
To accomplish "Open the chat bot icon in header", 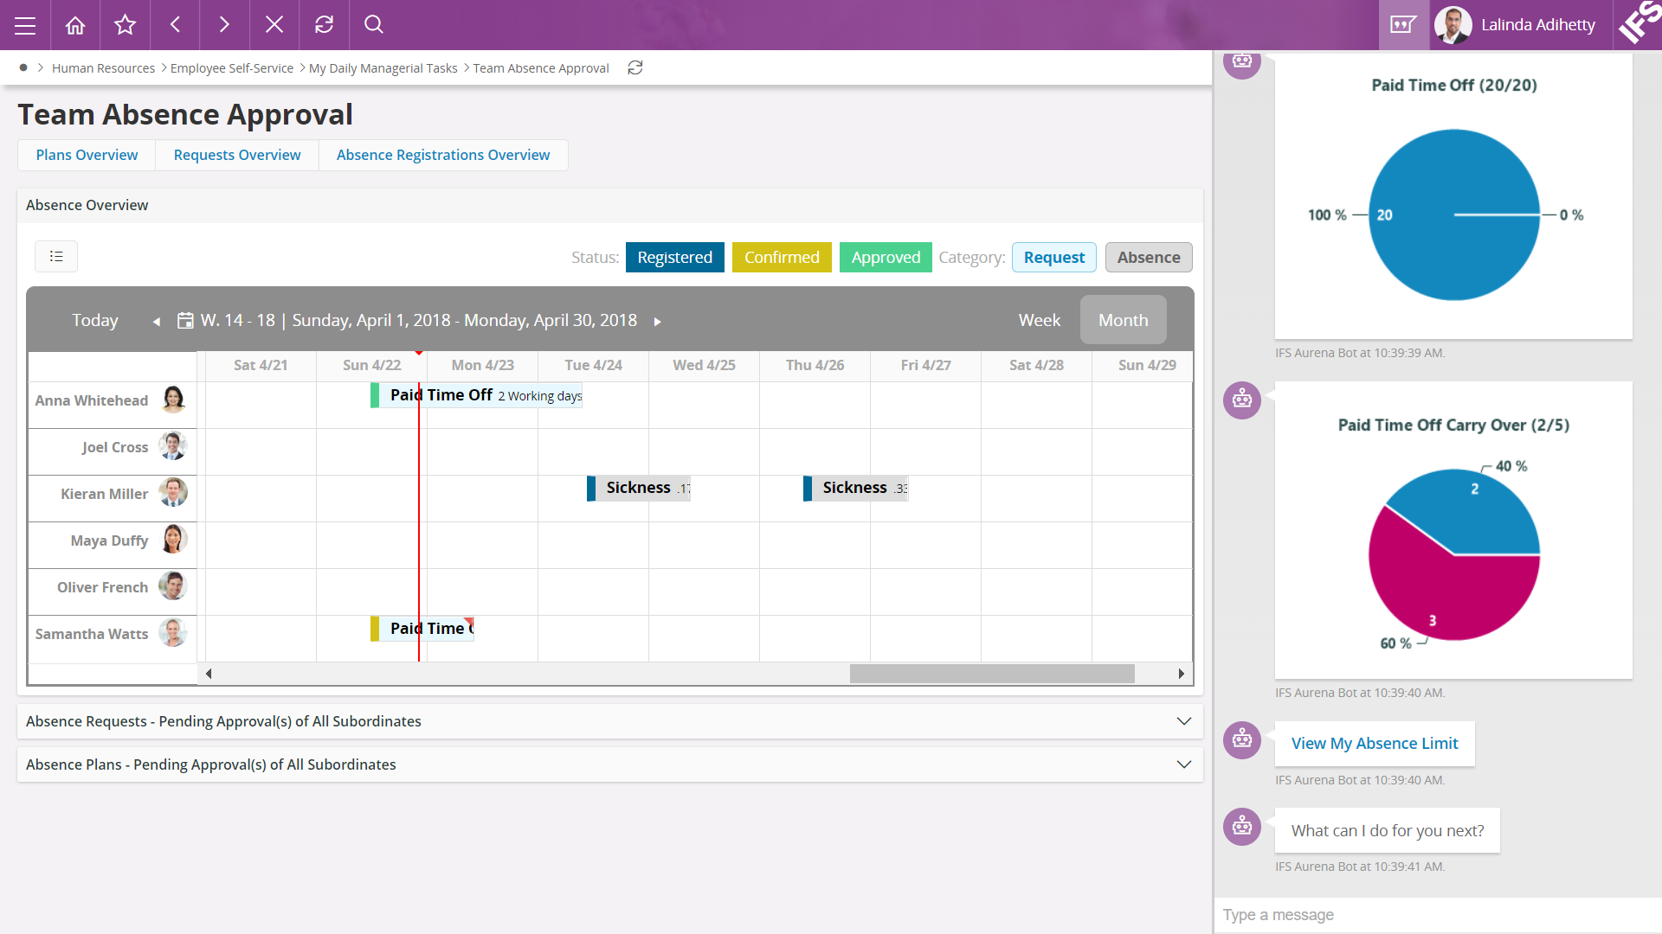I will (x=1403, y=25).
